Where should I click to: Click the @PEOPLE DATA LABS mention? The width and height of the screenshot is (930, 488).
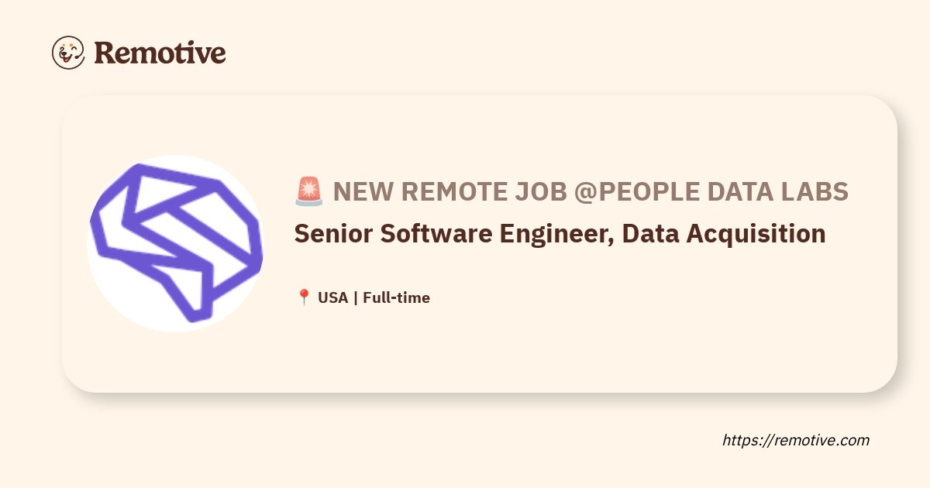[711, 191]
